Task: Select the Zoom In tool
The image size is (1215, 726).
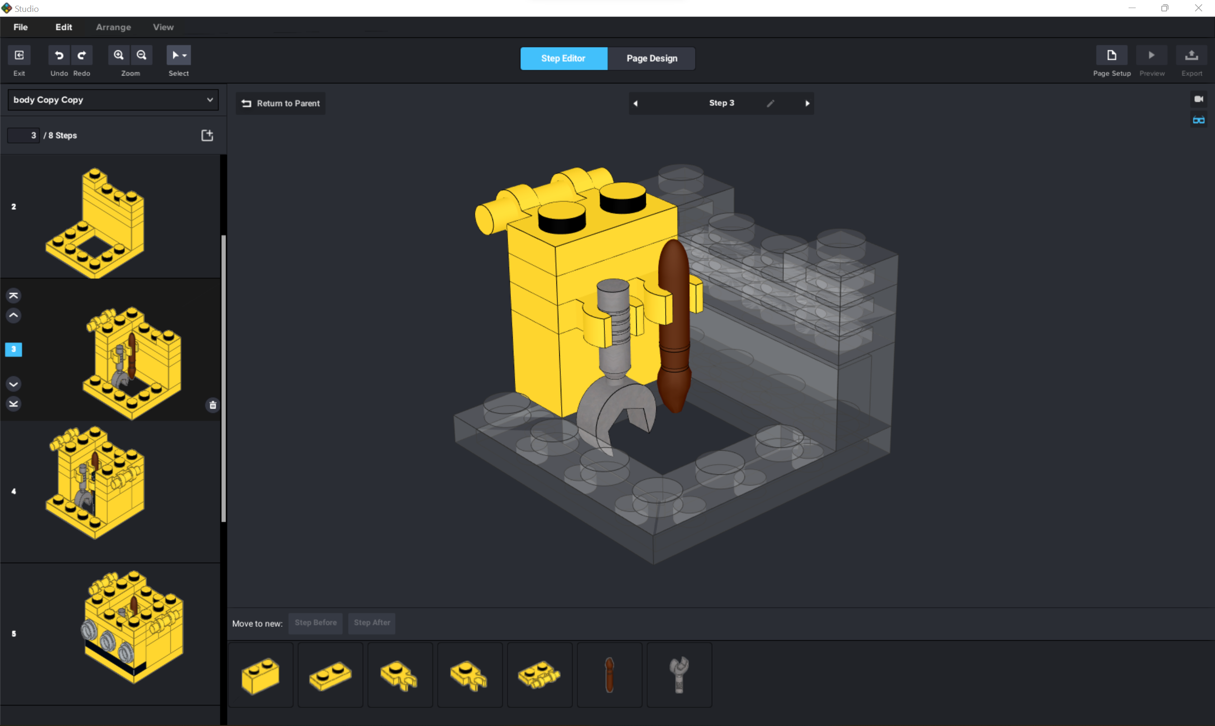Action: click(119, 56)
